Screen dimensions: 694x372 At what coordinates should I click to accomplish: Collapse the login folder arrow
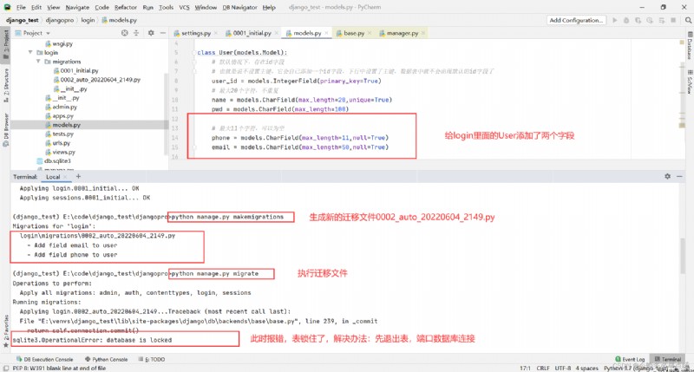(x=30, y=52)
